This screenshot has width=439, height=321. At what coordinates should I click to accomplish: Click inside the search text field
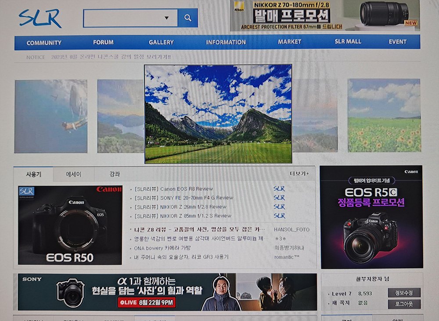(122, 18)
